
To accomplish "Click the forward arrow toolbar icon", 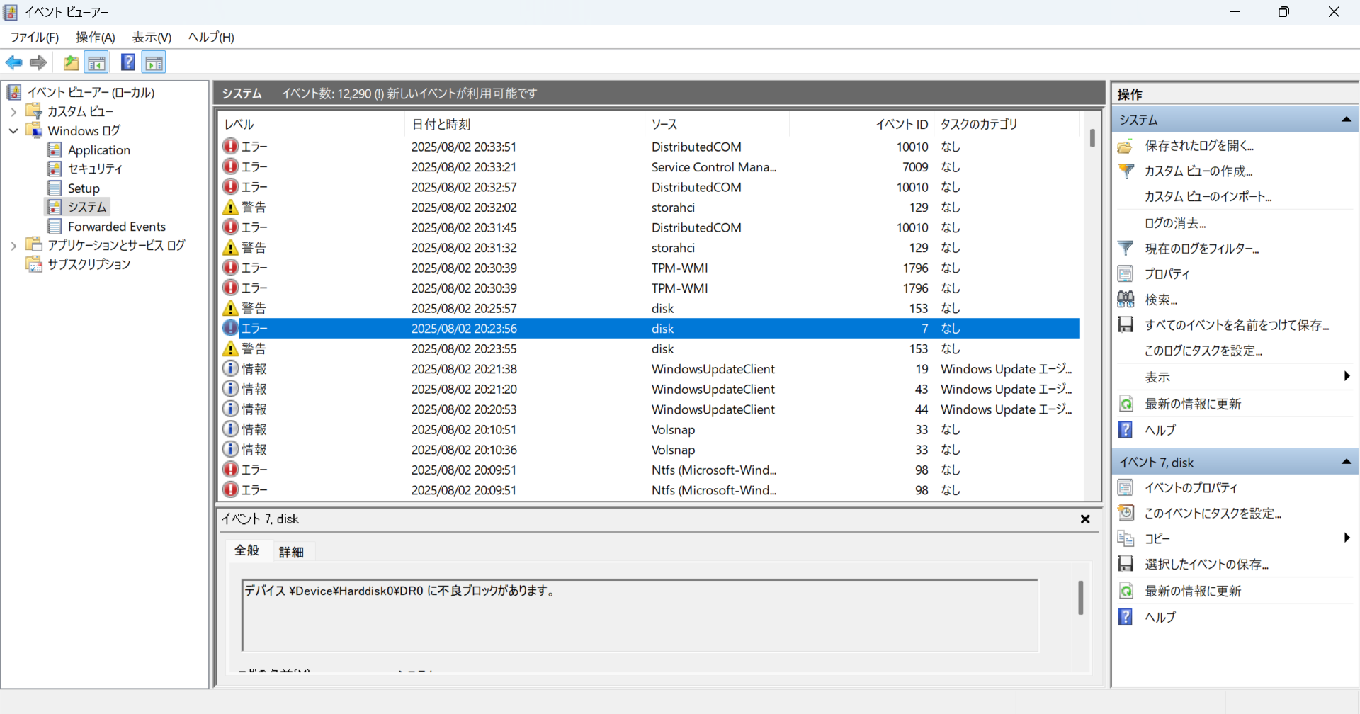I will click(38, 62).
